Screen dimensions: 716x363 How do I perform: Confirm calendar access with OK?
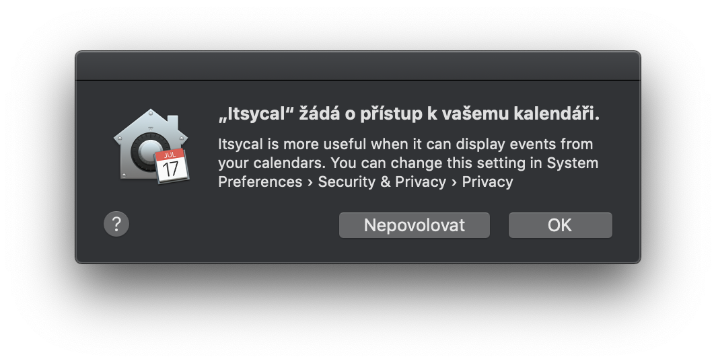pyautogui.click(x=560, y=225)
